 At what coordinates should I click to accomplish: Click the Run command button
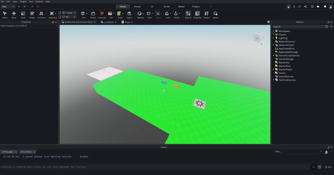pos(328,167)
